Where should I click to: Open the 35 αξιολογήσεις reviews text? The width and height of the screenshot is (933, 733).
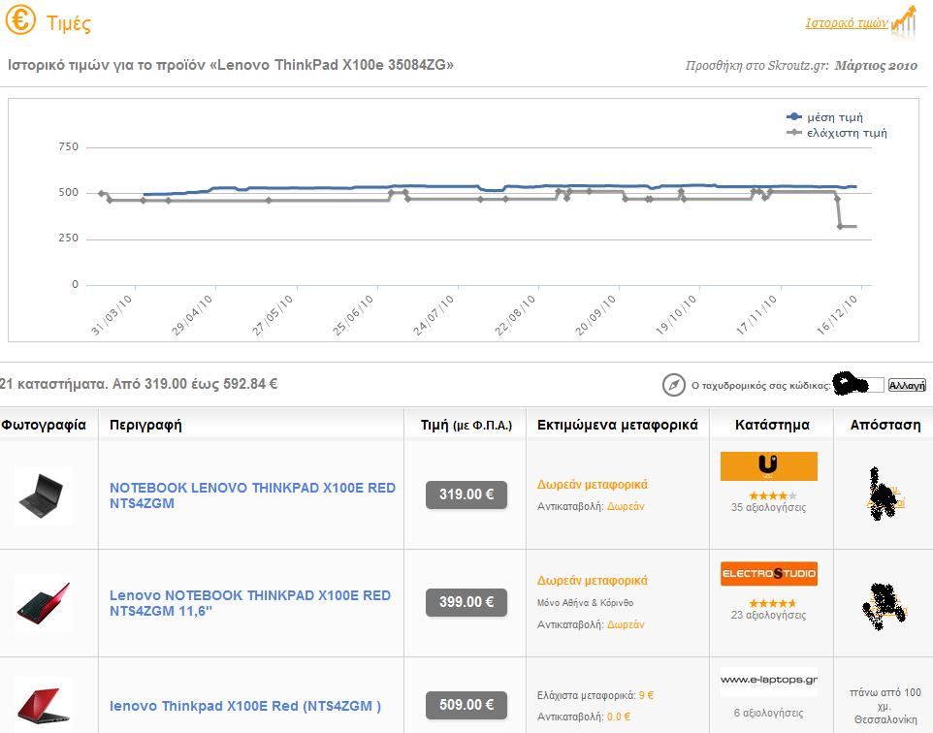pos(768,507)
